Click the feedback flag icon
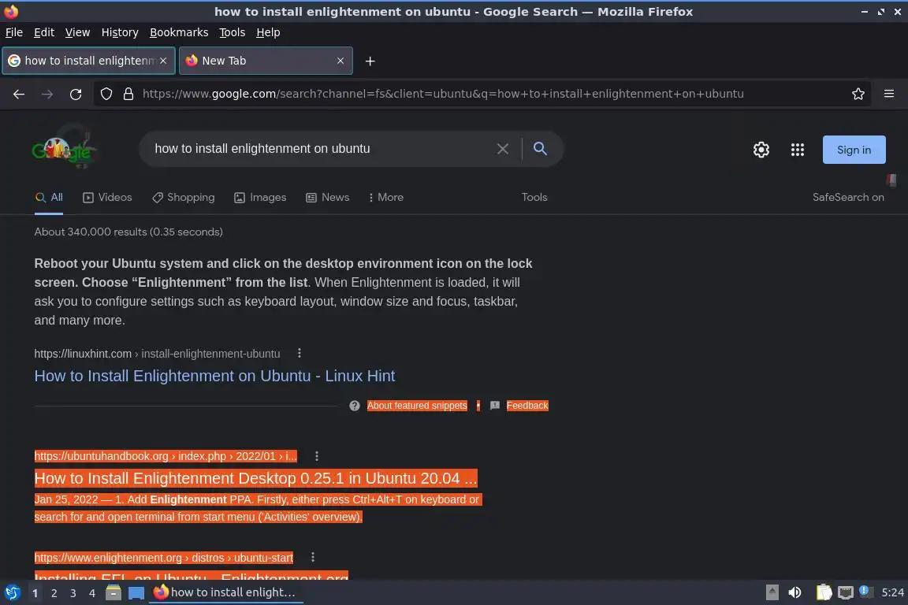Image resolution: width=908 pixels, height=605 pixels. click(494, 406)
